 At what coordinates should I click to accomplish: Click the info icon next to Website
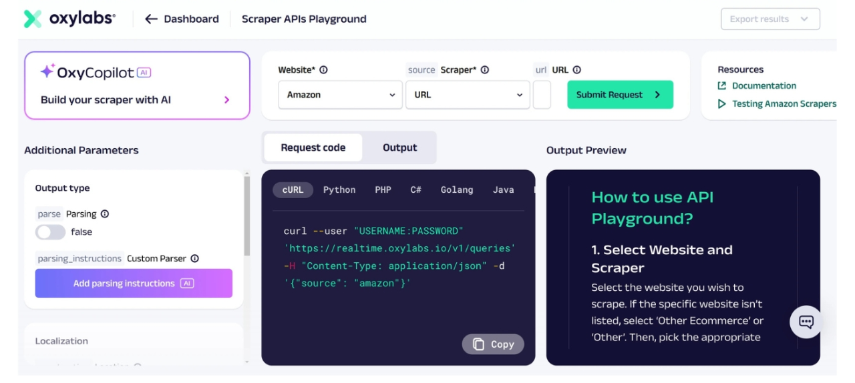coord(323,70)
